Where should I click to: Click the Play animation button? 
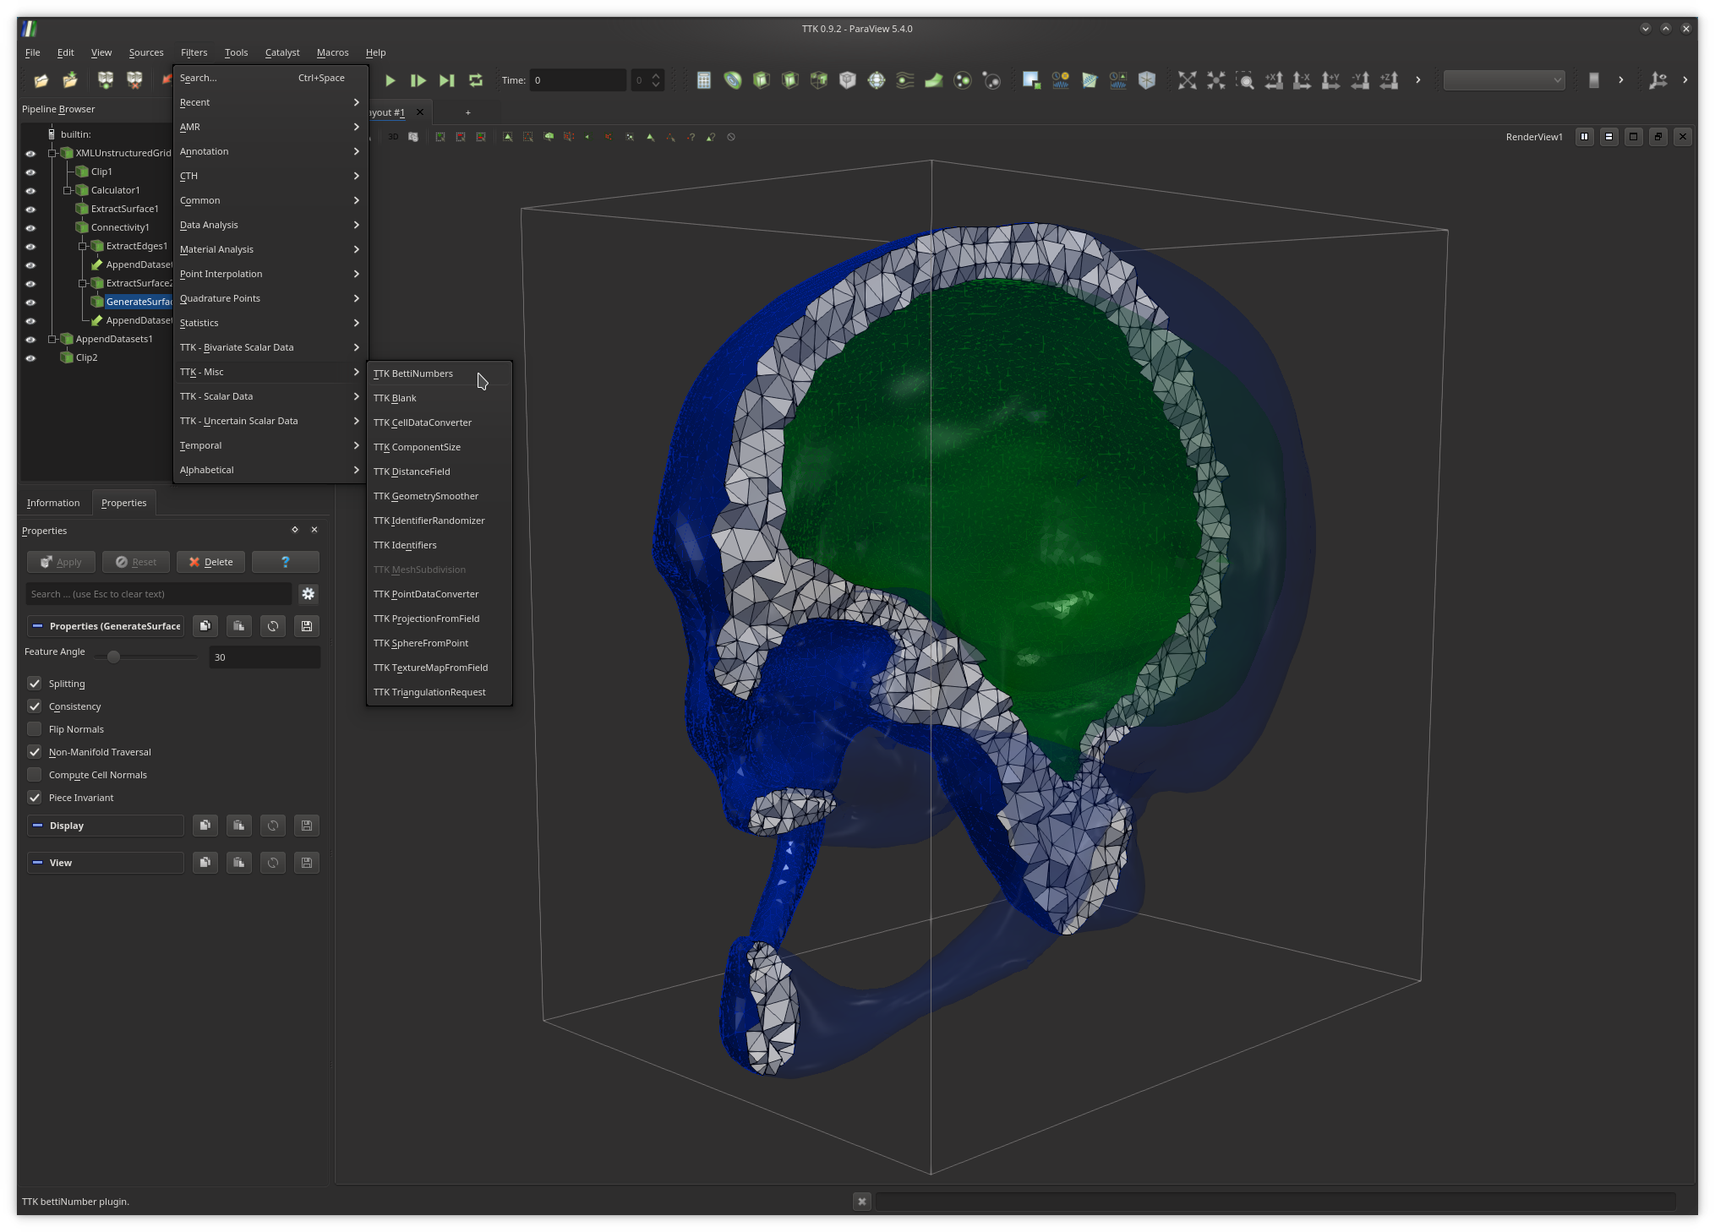390,80
